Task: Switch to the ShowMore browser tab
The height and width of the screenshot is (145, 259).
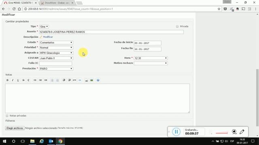Action: (x=57, y=3)
